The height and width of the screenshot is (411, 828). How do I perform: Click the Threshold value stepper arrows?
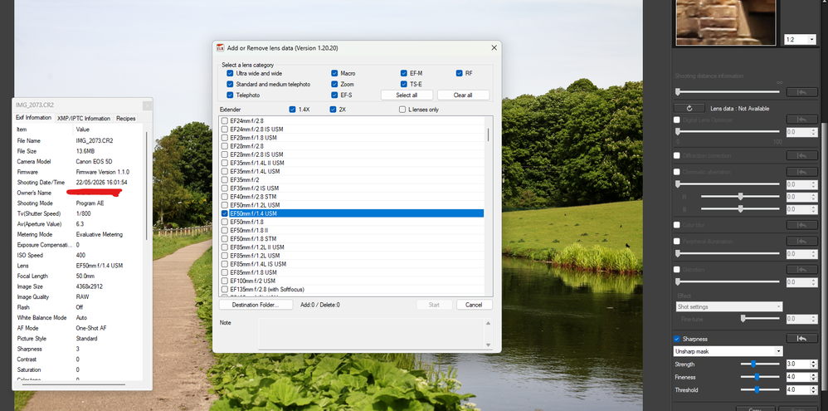(x=813, y=390)
